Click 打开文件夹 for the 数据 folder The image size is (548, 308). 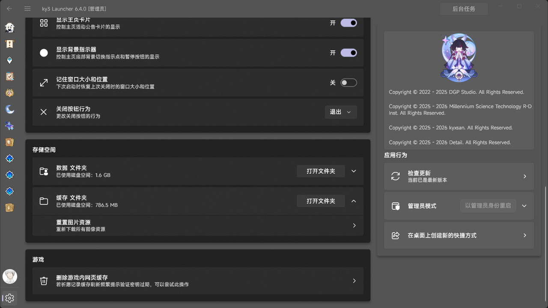(x=321, y=171)
